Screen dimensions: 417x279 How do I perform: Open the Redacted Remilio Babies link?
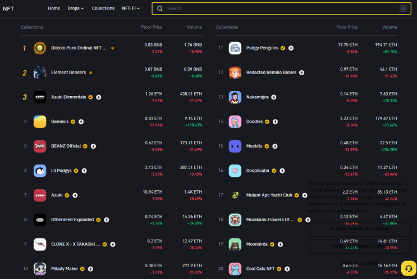coord(271,72)
